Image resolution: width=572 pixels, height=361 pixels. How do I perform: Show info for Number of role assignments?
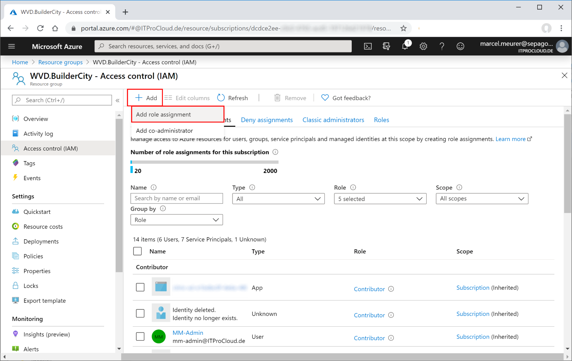pos(275,152)
